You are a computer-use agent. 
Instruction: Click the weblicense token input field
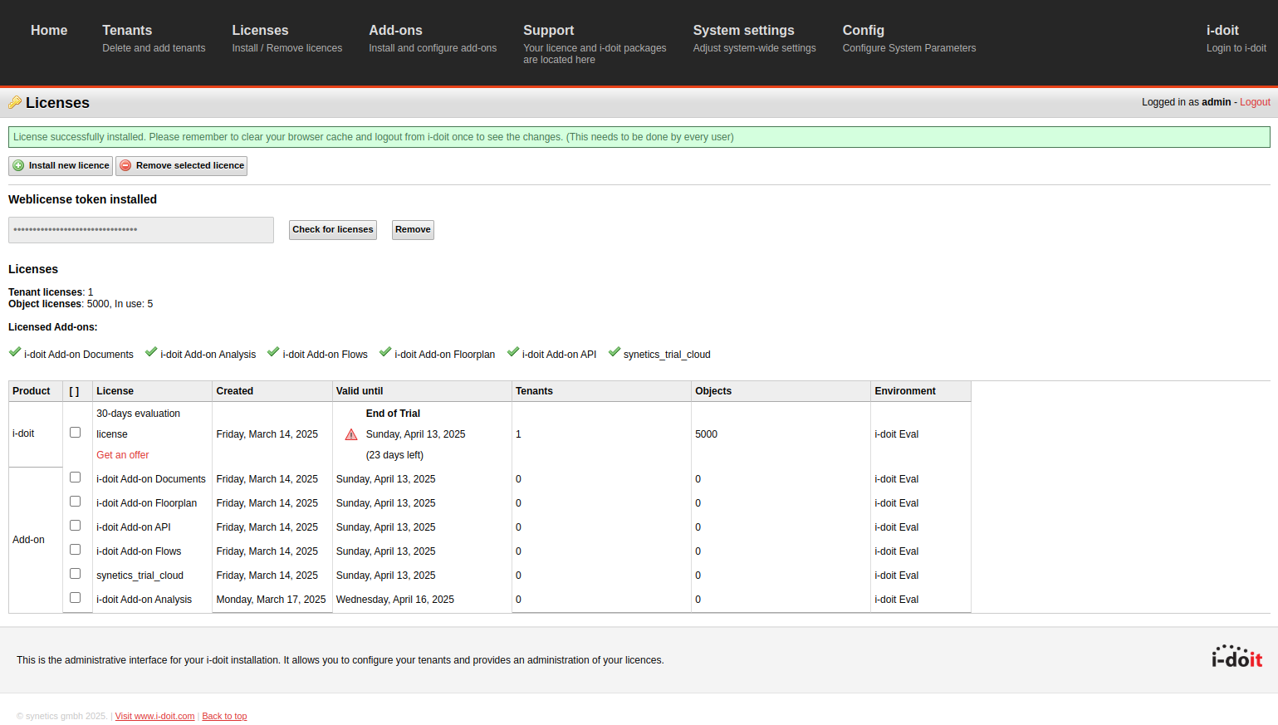[x=141, y=230]
